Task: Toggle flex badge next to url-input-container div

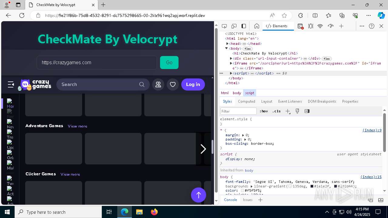Action: pyautogui.click(x=327, y=59)
